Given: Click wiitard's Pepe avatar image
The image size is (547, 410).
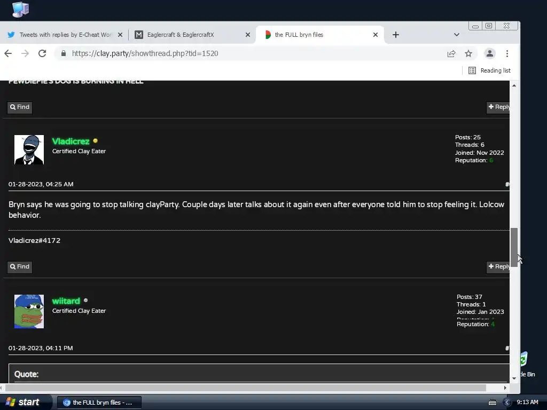Looking at the screenshot, I should (x=29, y=311).
